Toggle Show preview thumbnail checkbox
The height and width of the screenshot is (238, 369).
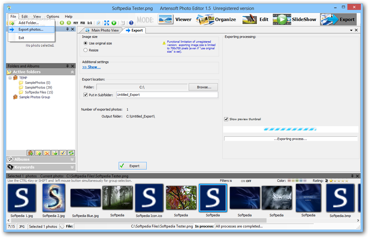226,119
